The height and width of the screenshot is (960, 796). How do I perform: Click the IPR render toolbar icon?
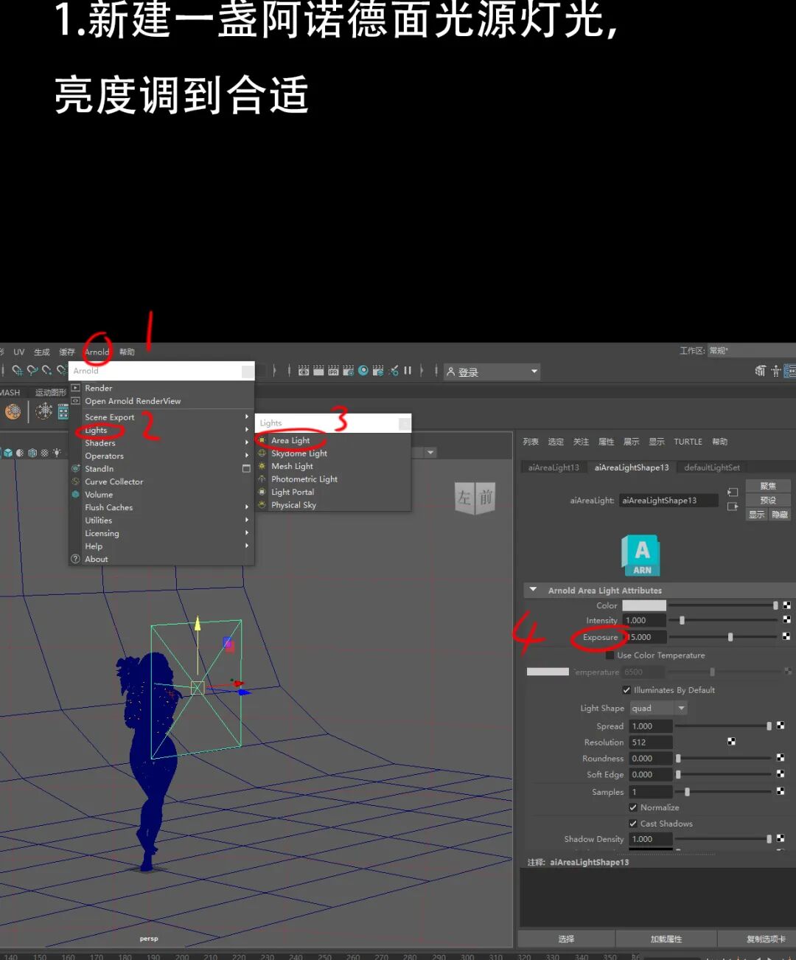coord(333,371)
